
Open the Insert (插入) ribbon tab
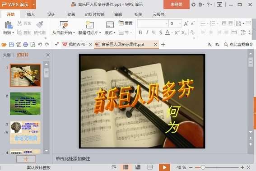[31, 14]
